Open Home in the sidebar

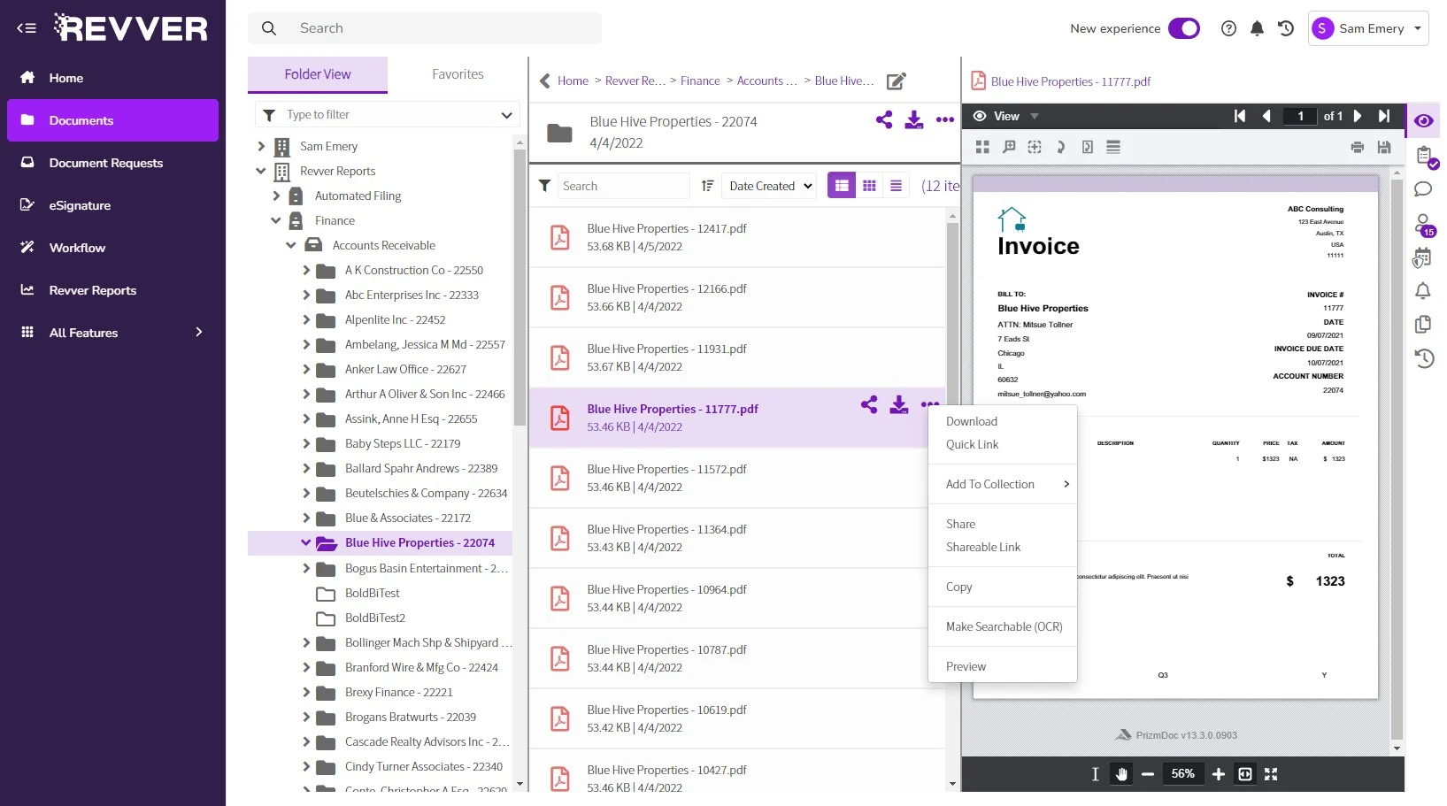(112, 78)
